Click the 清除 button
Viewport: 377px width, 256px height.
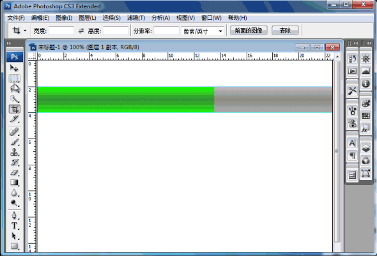pyautogui.click(x=285, y=30)
